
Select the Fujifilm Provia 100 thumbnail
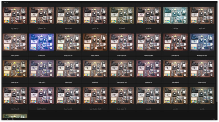[x=68, y=42]
